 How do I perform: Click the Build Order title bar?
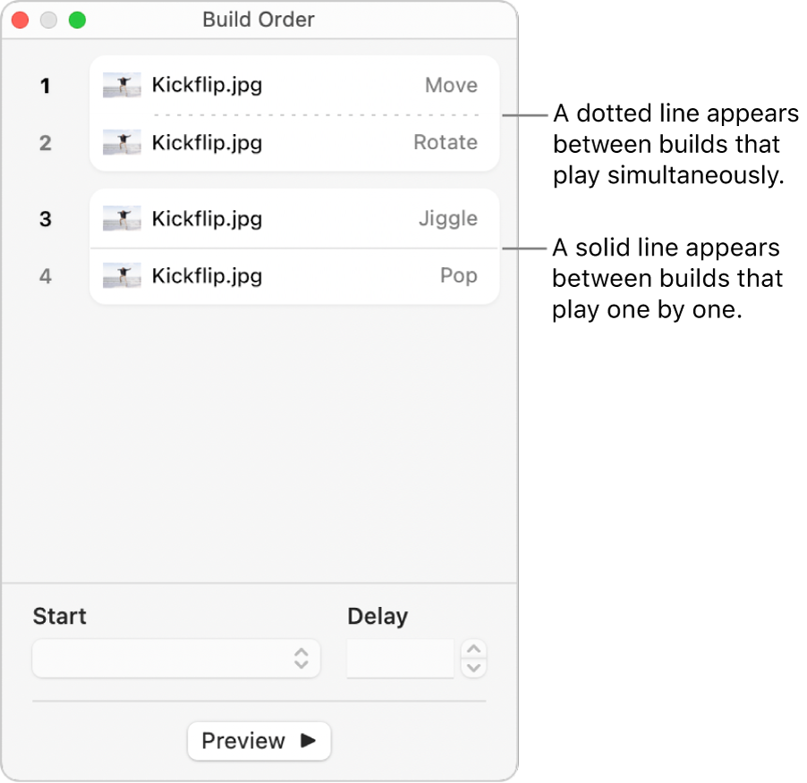(x=259, y=20)
